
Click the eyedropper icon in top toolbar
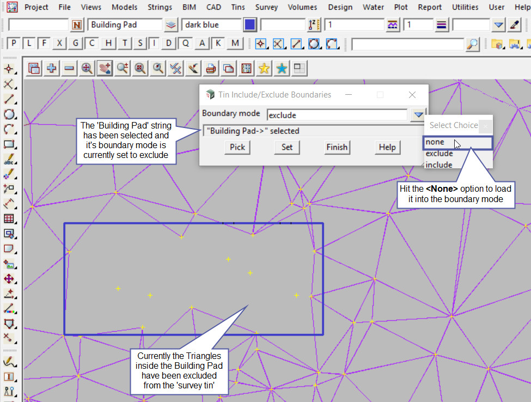point(514,25)
